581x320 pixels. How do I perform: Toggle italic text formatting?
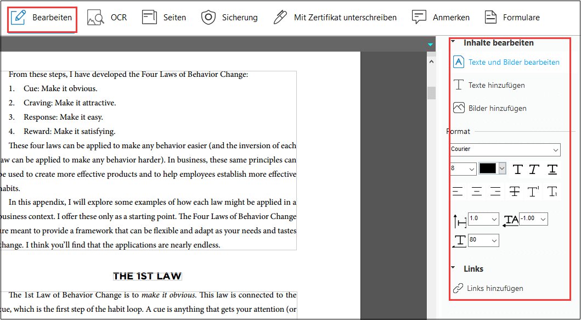(533, 170)
